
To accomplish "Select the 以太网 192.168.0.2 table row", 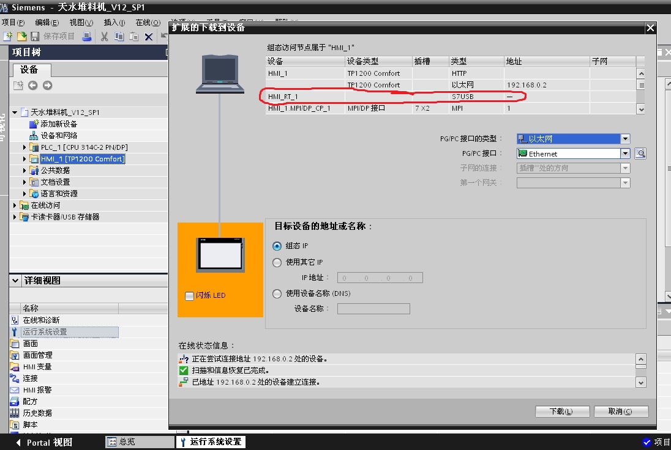I will (451, 85).
